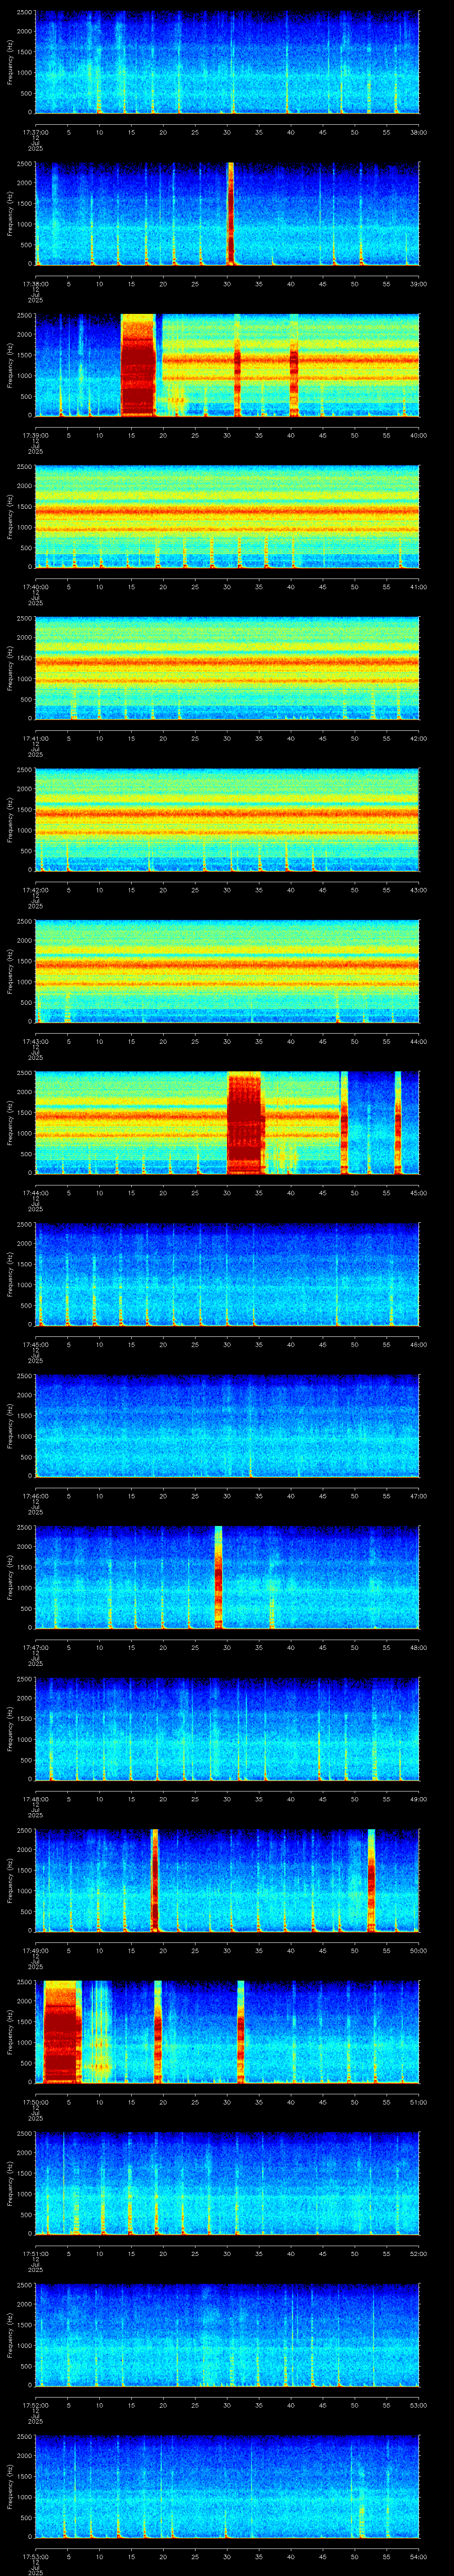This screenshot has width=454, height=2576.
Task: Click the 17:53:00 time axis label
Action: (x=35, y=2558)
